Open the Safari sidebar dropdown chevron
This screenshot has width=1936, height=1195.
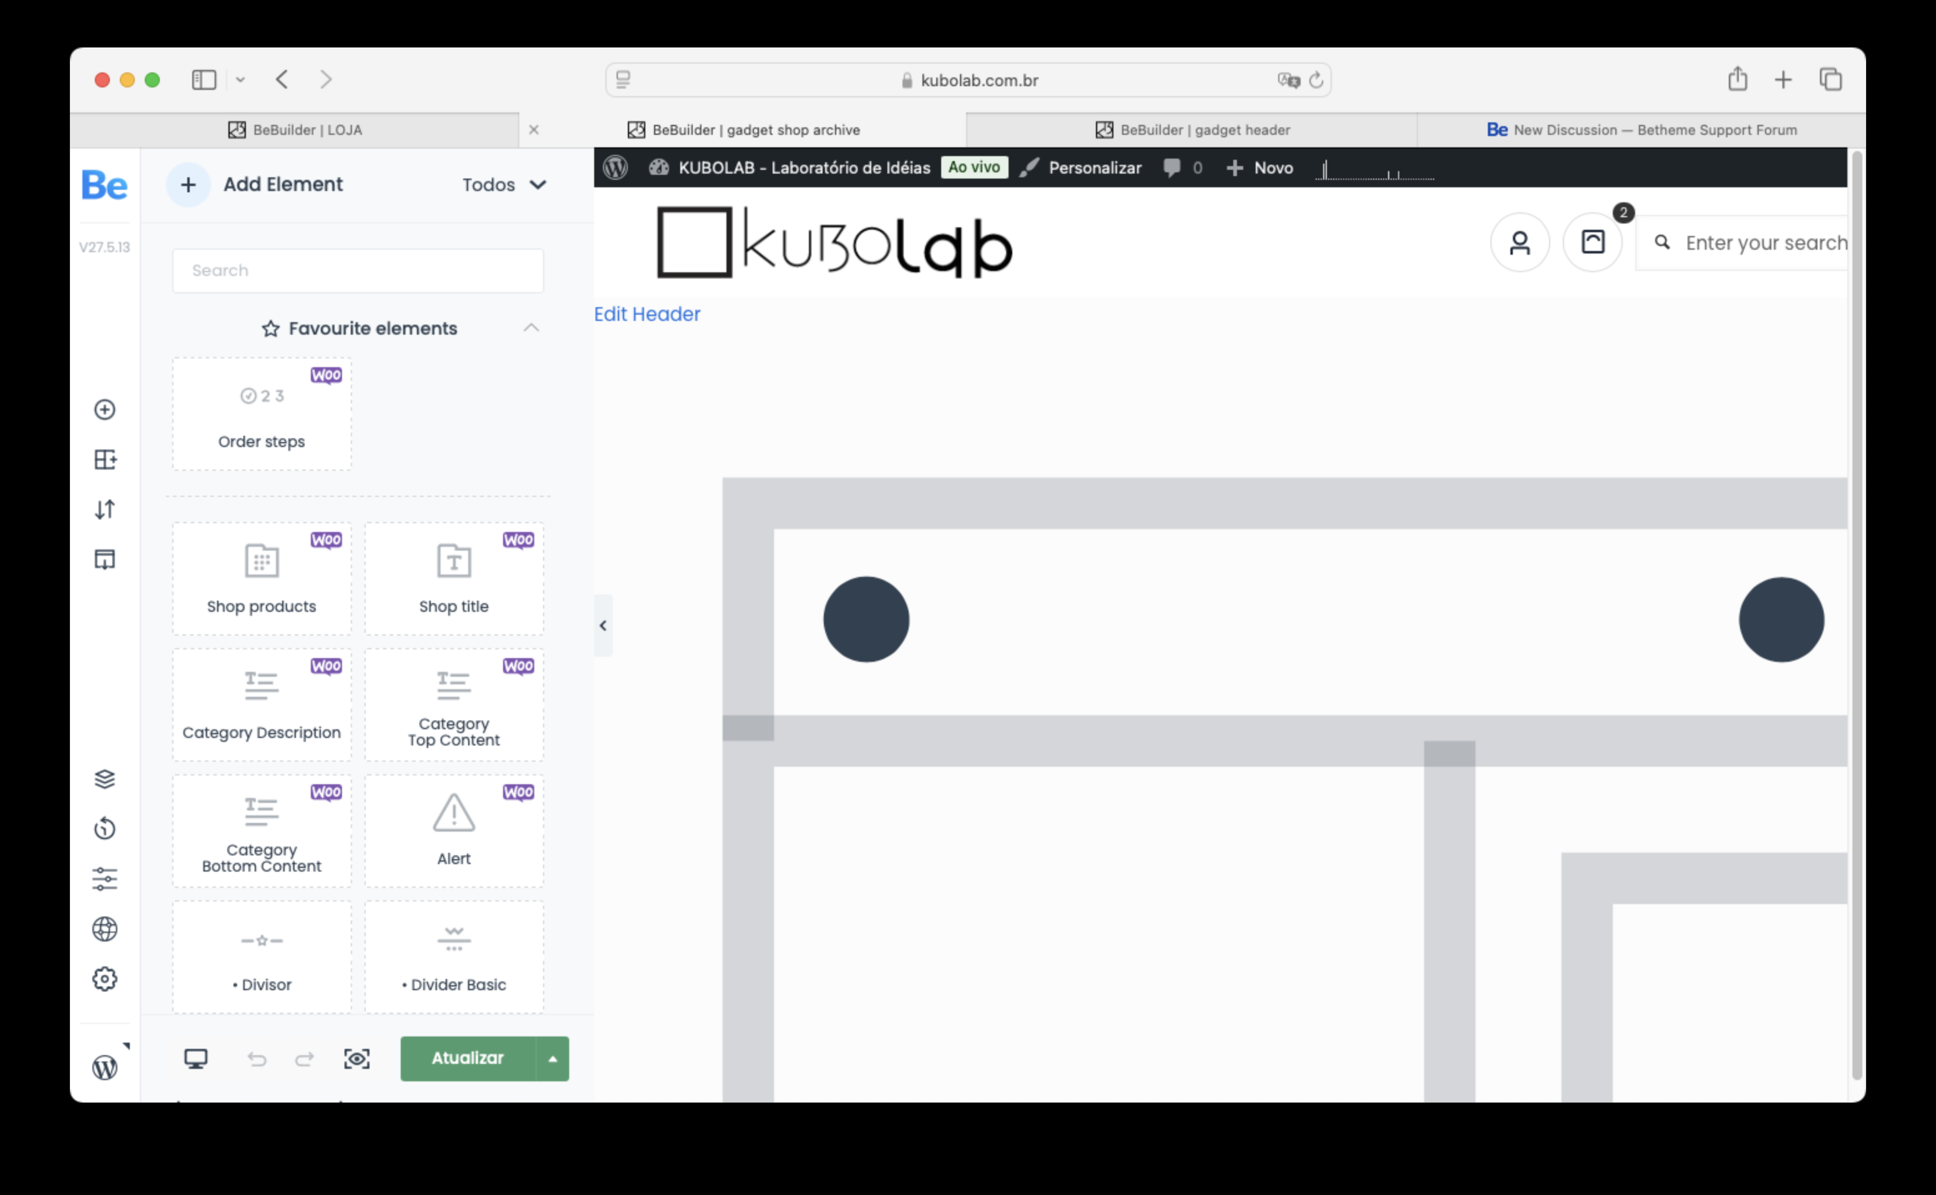[x=240, y=80]
